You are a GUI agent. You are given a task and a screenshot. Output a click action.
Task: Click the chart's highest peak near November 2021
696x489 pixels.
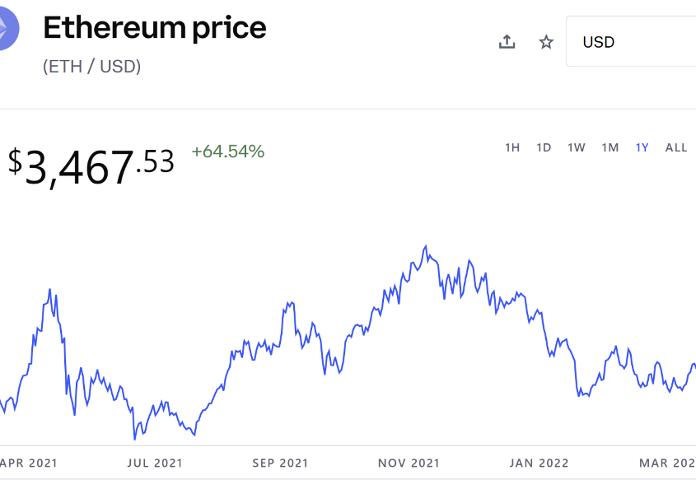coord(426,246)
